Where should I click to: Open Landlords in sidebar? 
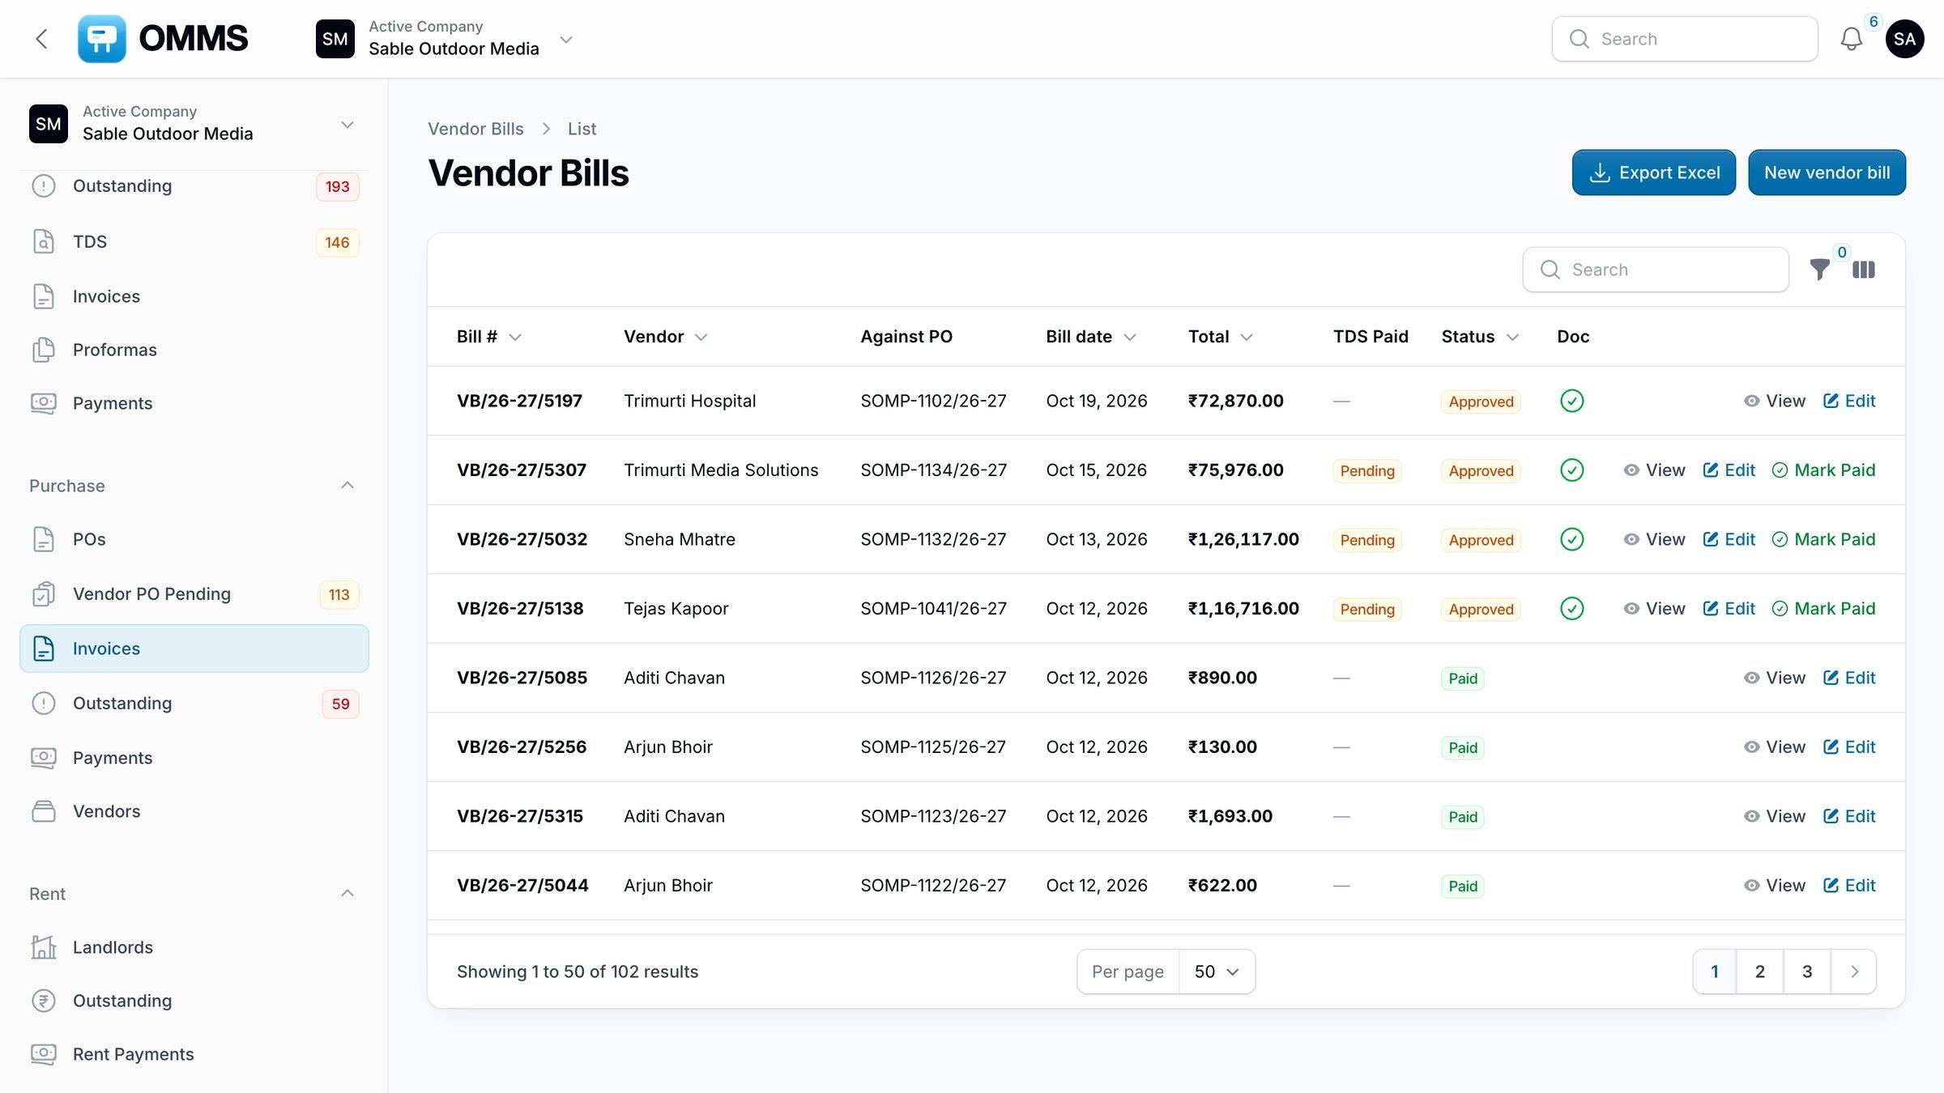[x=194, y=947]
